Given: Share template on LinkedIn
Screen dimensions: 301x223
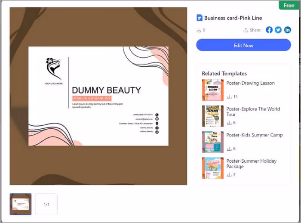Looking at the screenshot, I should tap(287, 30).
